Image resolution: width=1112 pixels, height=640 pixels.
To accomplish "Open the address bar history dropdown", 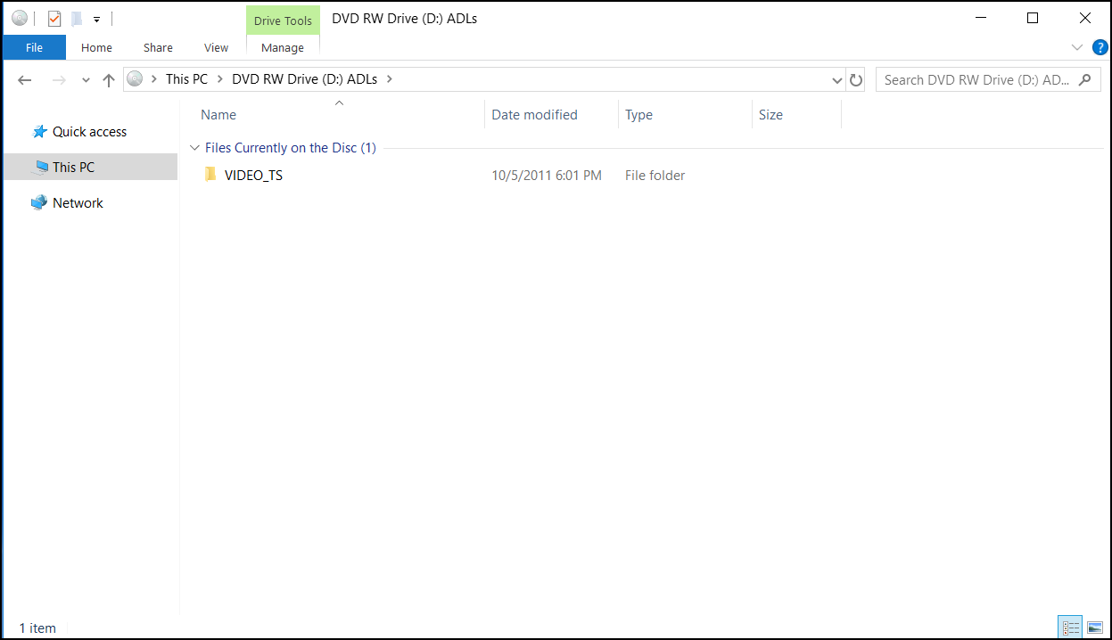I will pyautogui.click(x=836, y=79).
